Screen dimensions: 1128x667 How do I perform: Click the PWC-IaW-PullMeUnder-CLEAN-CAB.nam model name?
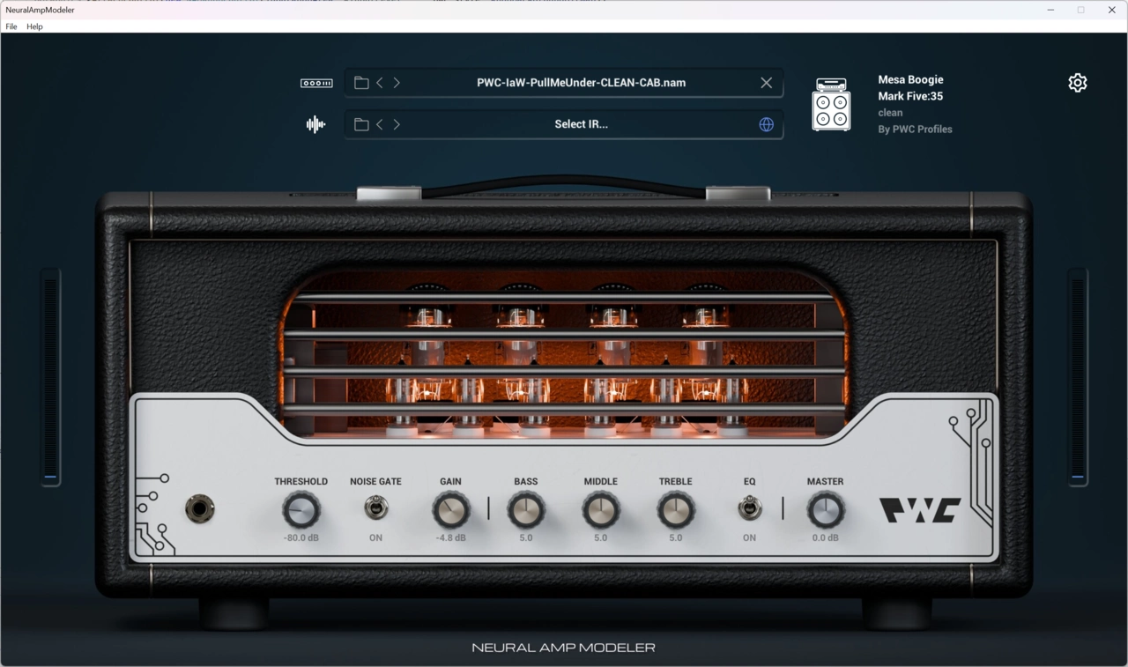pyautogui.click(x=581, y=83)
